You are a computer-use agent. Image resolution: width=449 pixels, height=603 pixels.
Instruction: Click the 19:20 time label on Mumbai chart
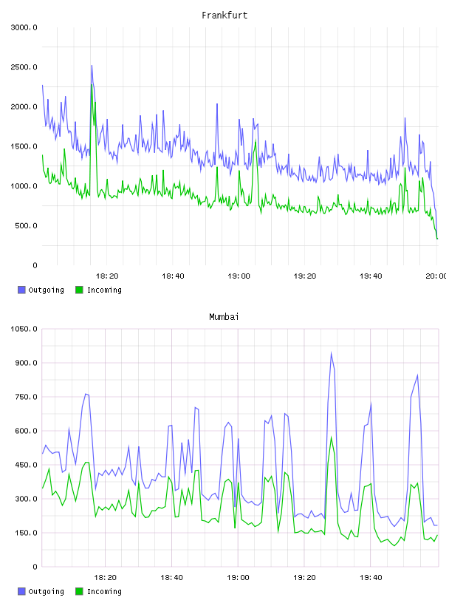pyautogui.click(x=304, y=578)
